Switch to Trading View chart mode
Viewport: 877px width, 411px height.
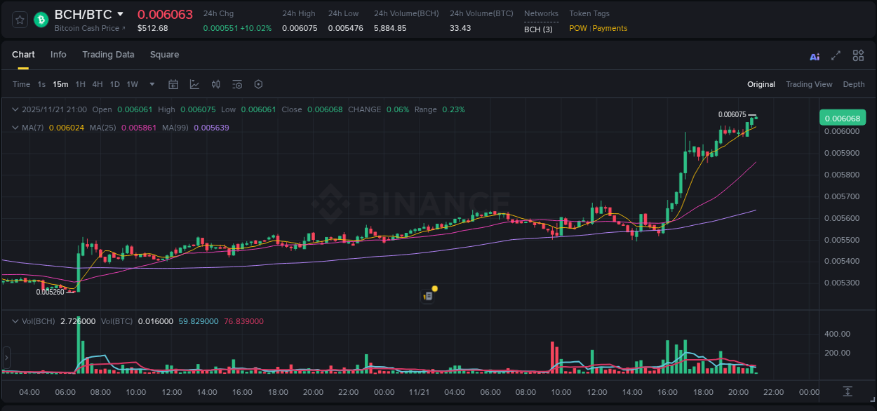coord(809,84)
